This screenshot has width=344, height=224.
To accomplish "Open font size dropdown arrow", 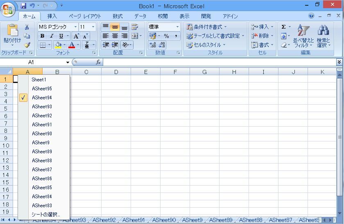I will click(x=93, y=27).
